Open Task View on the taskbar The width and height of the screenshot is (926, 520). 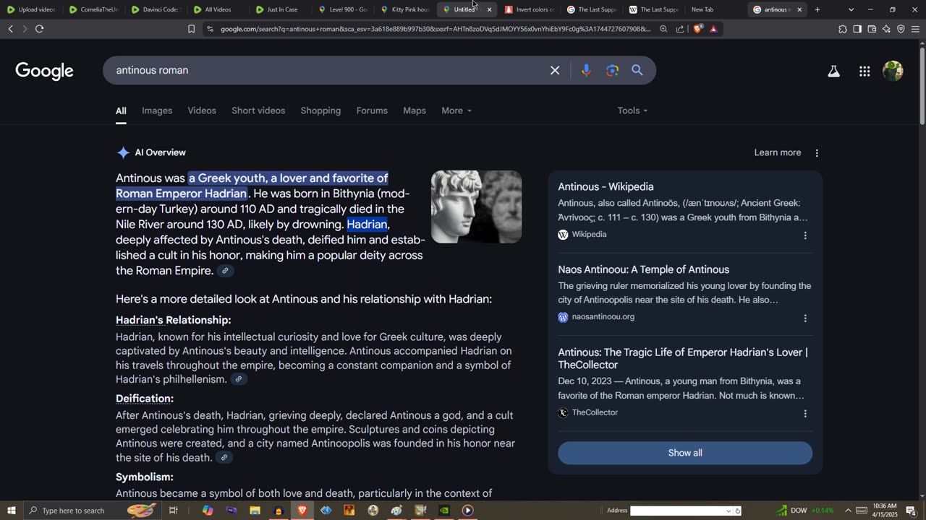click(174, 511)
